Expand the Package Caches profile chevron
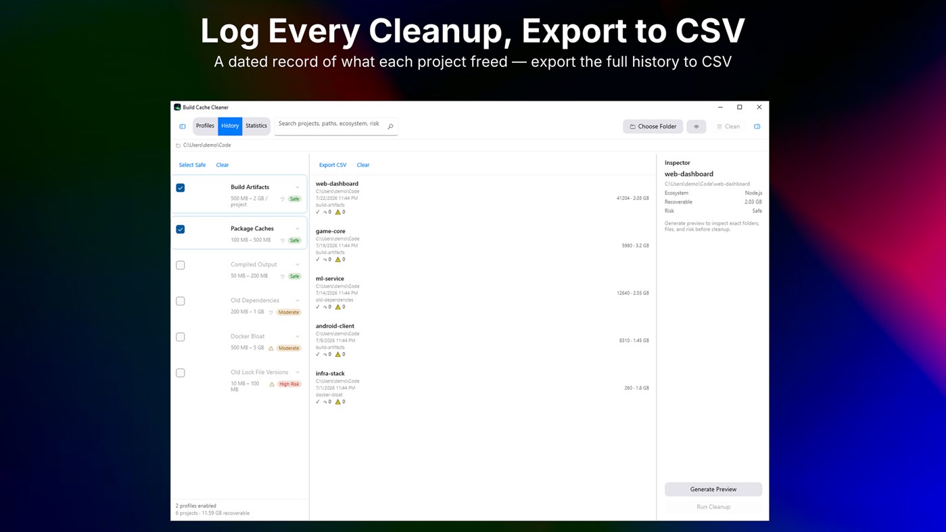946x532 pixels. tap(298, 228)
